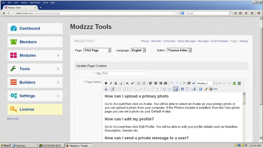Insert a numbered list
The width and height of the screenshot is (263, 148).
144,83
